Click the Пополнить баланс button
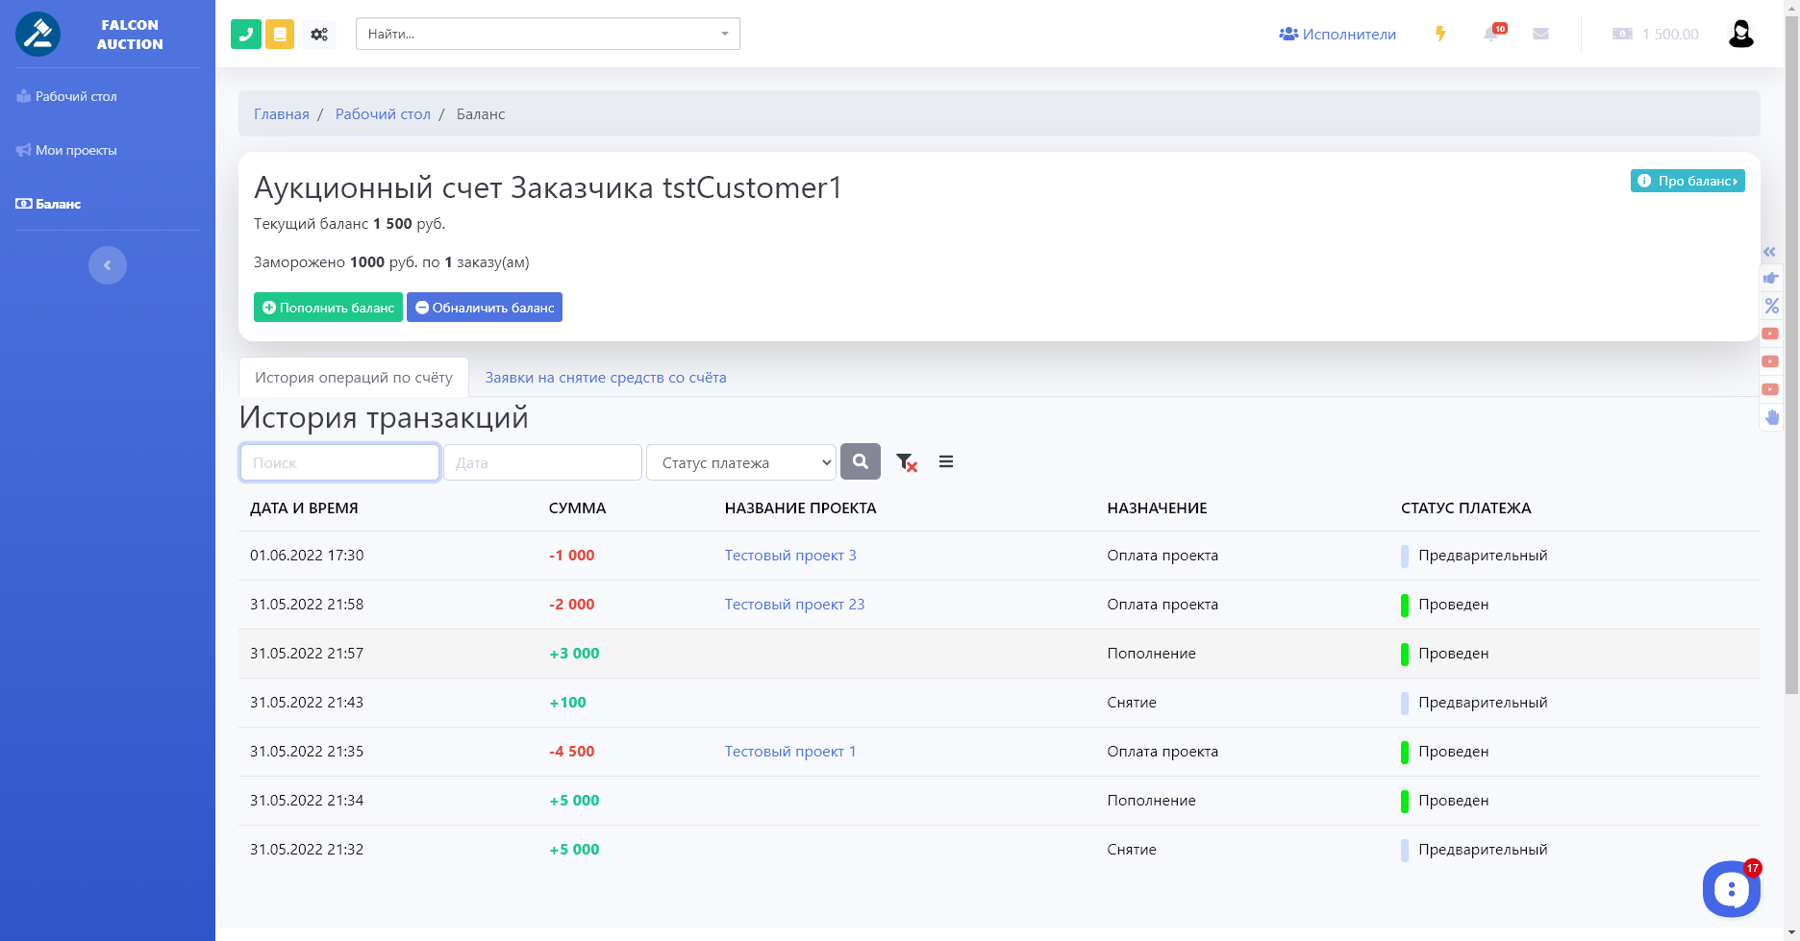The image size is (1800, 941). [x=328, y=308]
